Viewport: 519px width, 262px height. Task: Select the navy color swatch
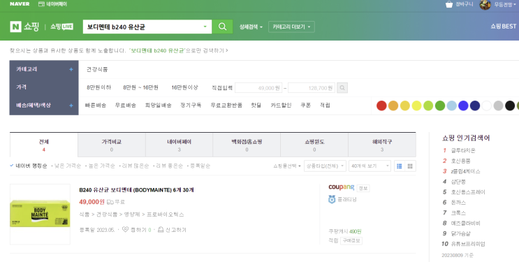point(475,105)
